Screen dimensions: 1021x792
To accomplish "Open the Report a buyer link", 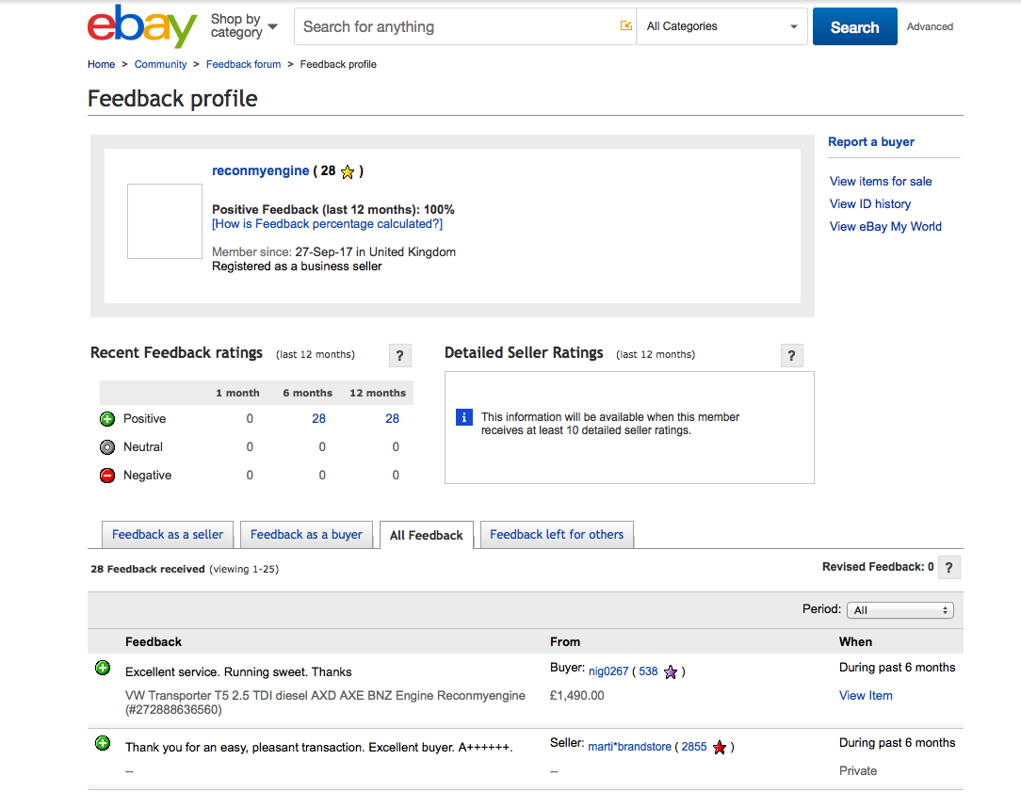I will tap(870, 142).
